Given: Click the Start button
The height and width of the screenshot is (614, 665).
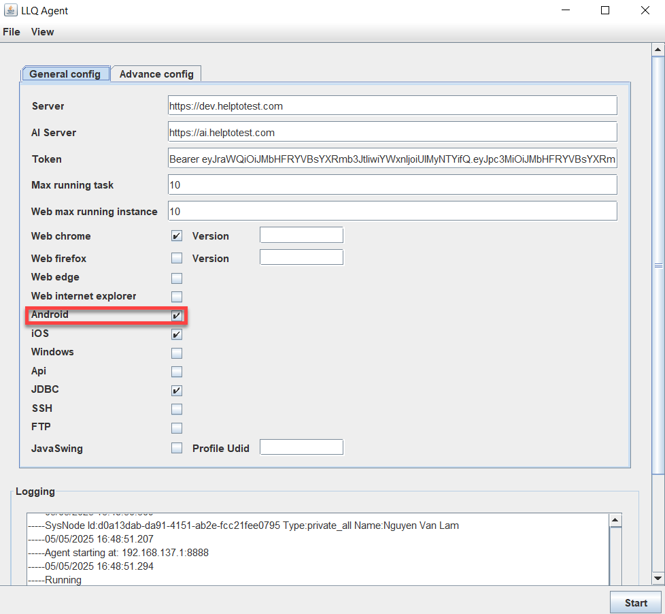Looking at the screenshot, I should point(636,602).
